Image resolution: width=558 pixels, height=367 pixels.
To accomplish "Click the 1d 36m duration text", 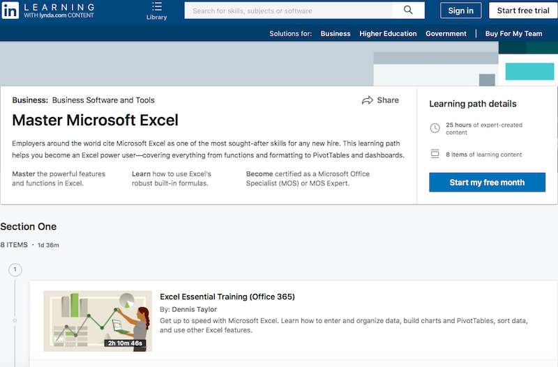I will pos(48,245).
